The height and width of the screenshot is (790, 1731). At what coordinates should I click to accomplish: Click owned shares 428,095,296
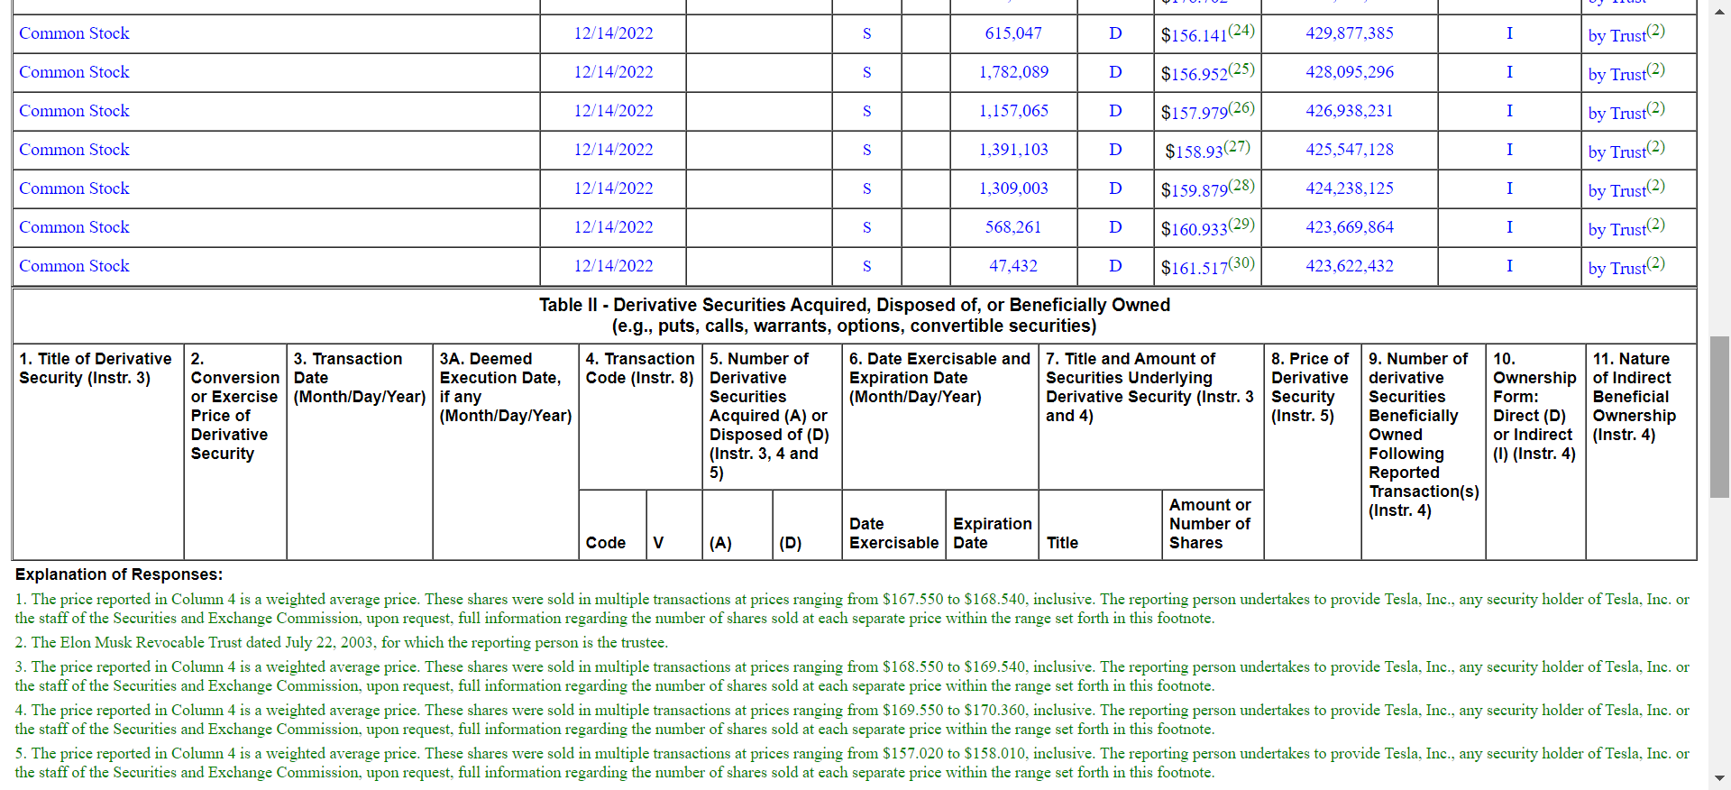[x=1350, y=72]
